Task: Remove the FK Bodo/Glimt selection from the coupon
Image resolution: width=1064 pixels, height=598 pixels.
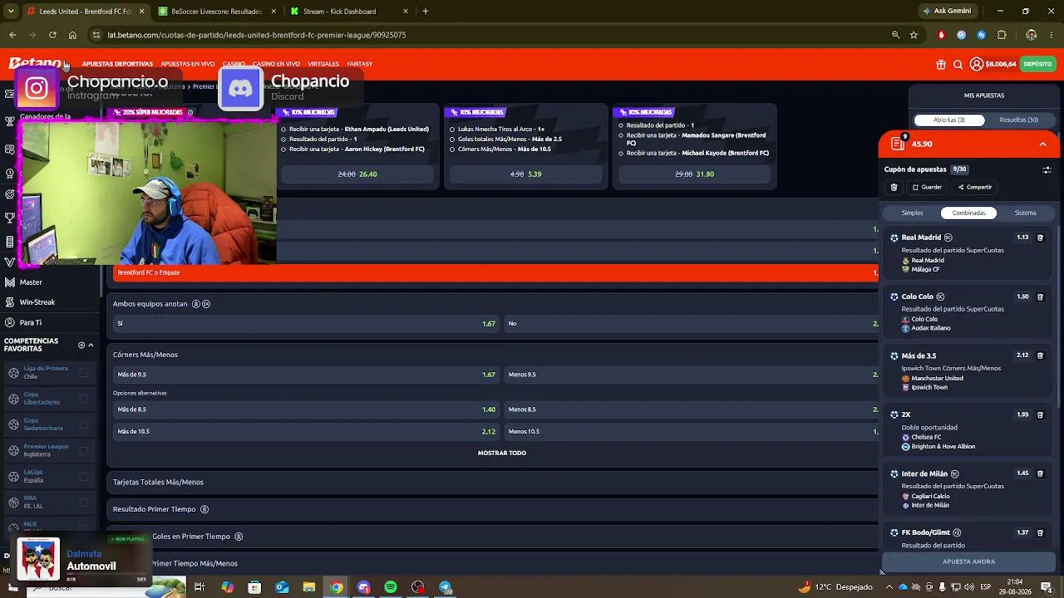Action: 1040,532
